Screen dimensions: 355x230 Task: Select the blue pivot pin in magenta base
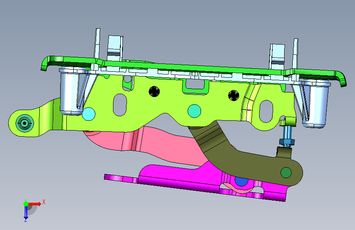pos(241,181)
